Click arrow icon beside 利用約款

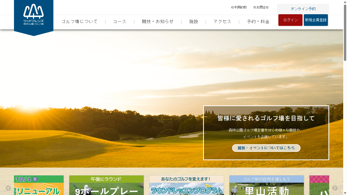tap(232, 7)
